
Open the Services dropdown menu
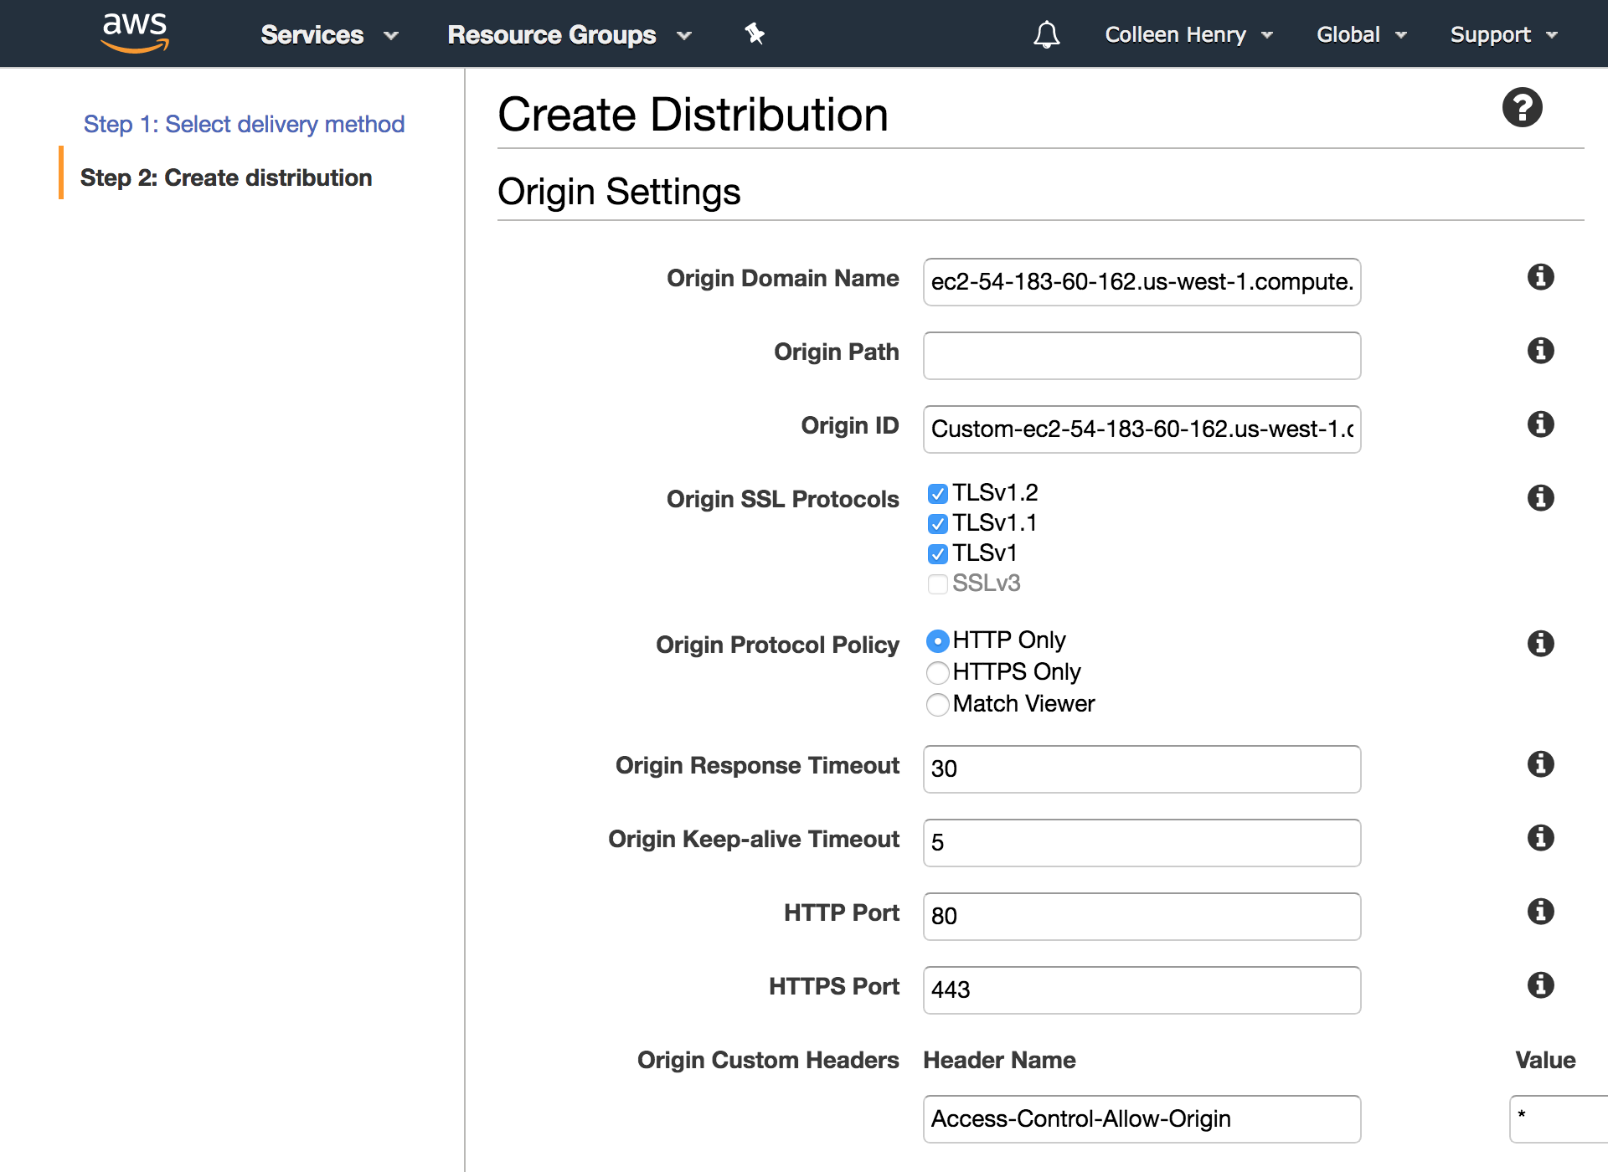(329, 34)
